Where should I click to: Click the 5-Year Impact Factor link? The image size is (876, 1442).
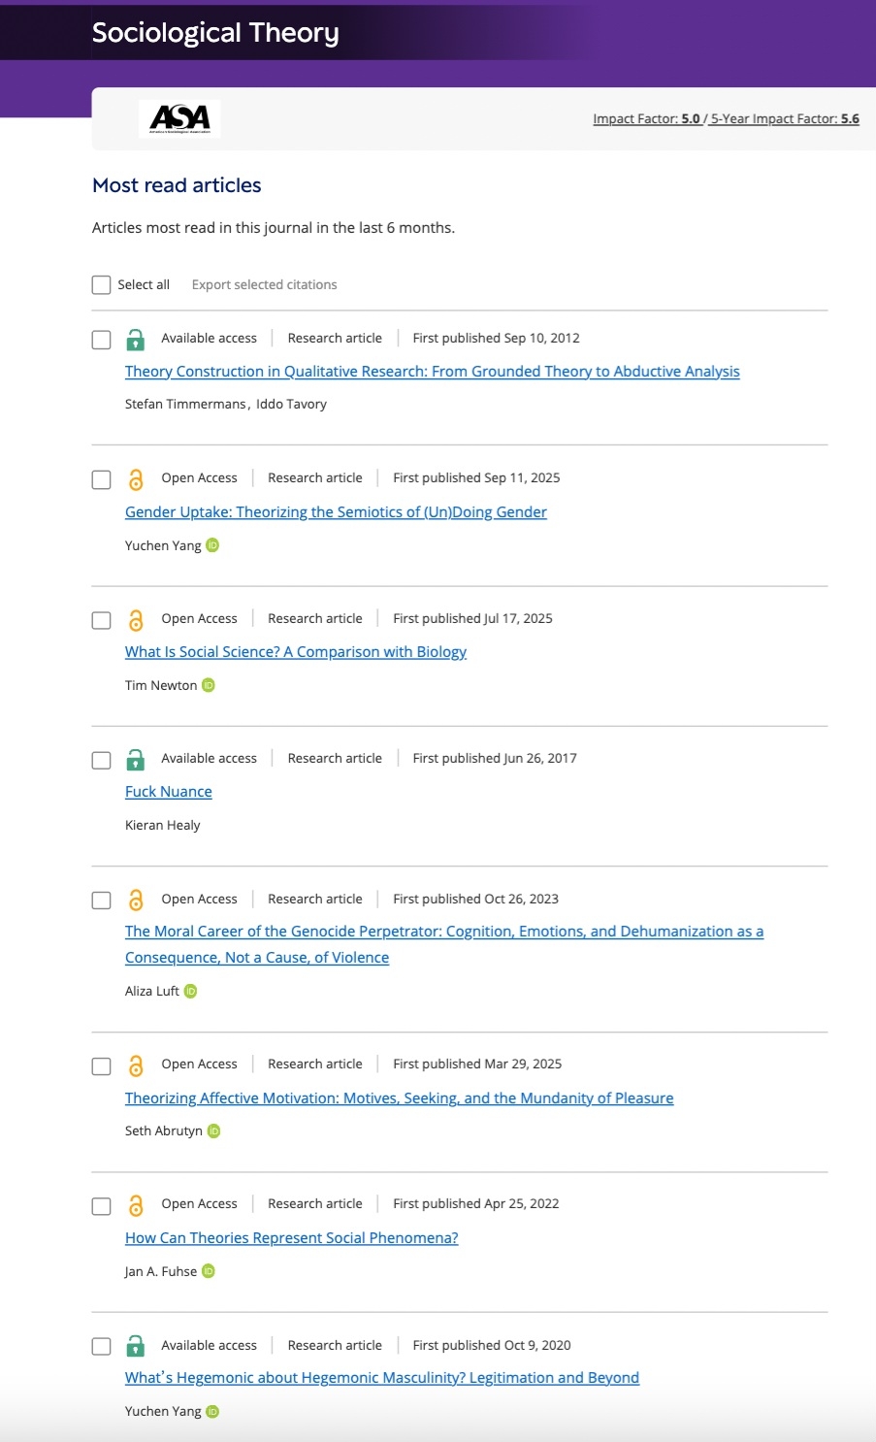[x=785, y=118]
